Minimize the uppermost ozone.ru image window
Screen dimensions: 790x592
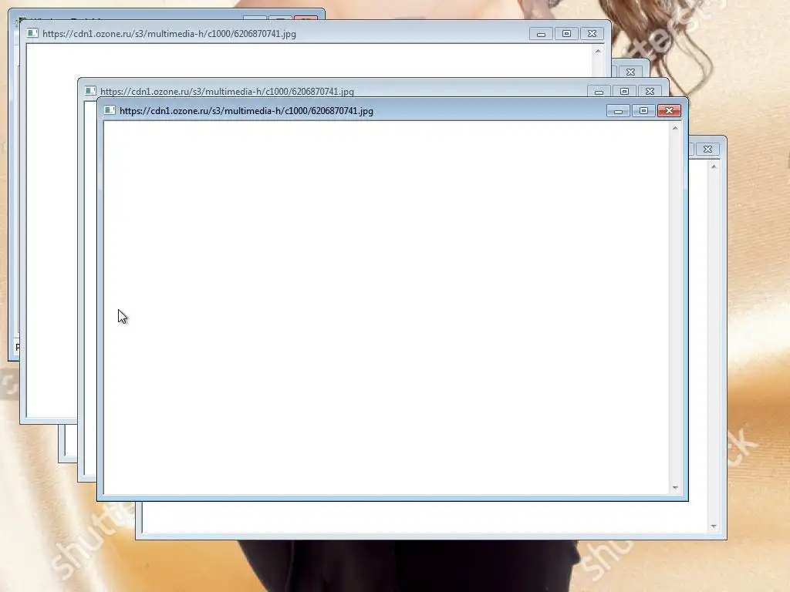click(541, 34)
